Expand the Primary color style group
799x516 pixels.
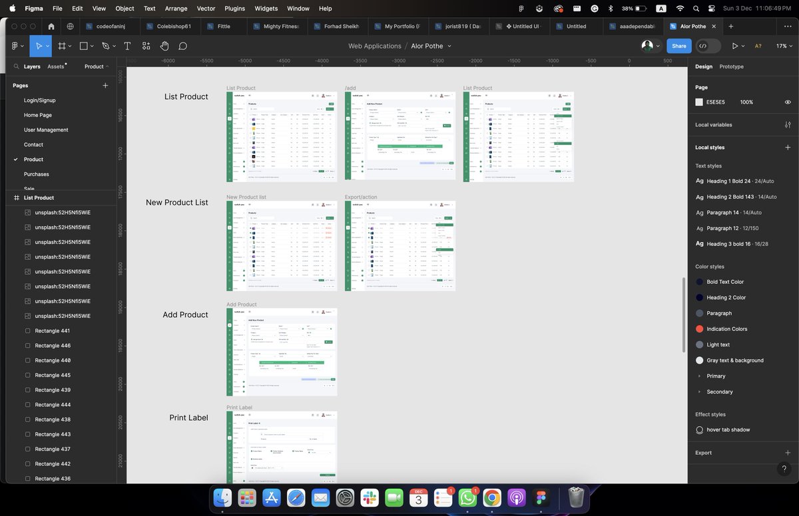coord(700,376)
